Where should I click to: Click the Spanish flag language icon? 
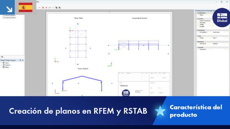[x=25, y=7]
